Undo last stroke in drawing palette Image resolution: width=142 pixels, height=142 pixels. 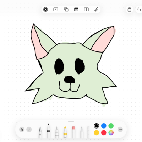pyautogui.click(x=22, y=129)
